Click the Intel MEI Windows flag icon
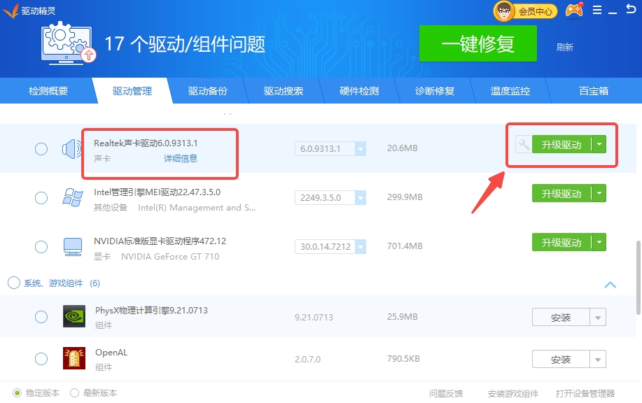The height and width of the screenshot is (403, 642). click(x=71, y=197)
